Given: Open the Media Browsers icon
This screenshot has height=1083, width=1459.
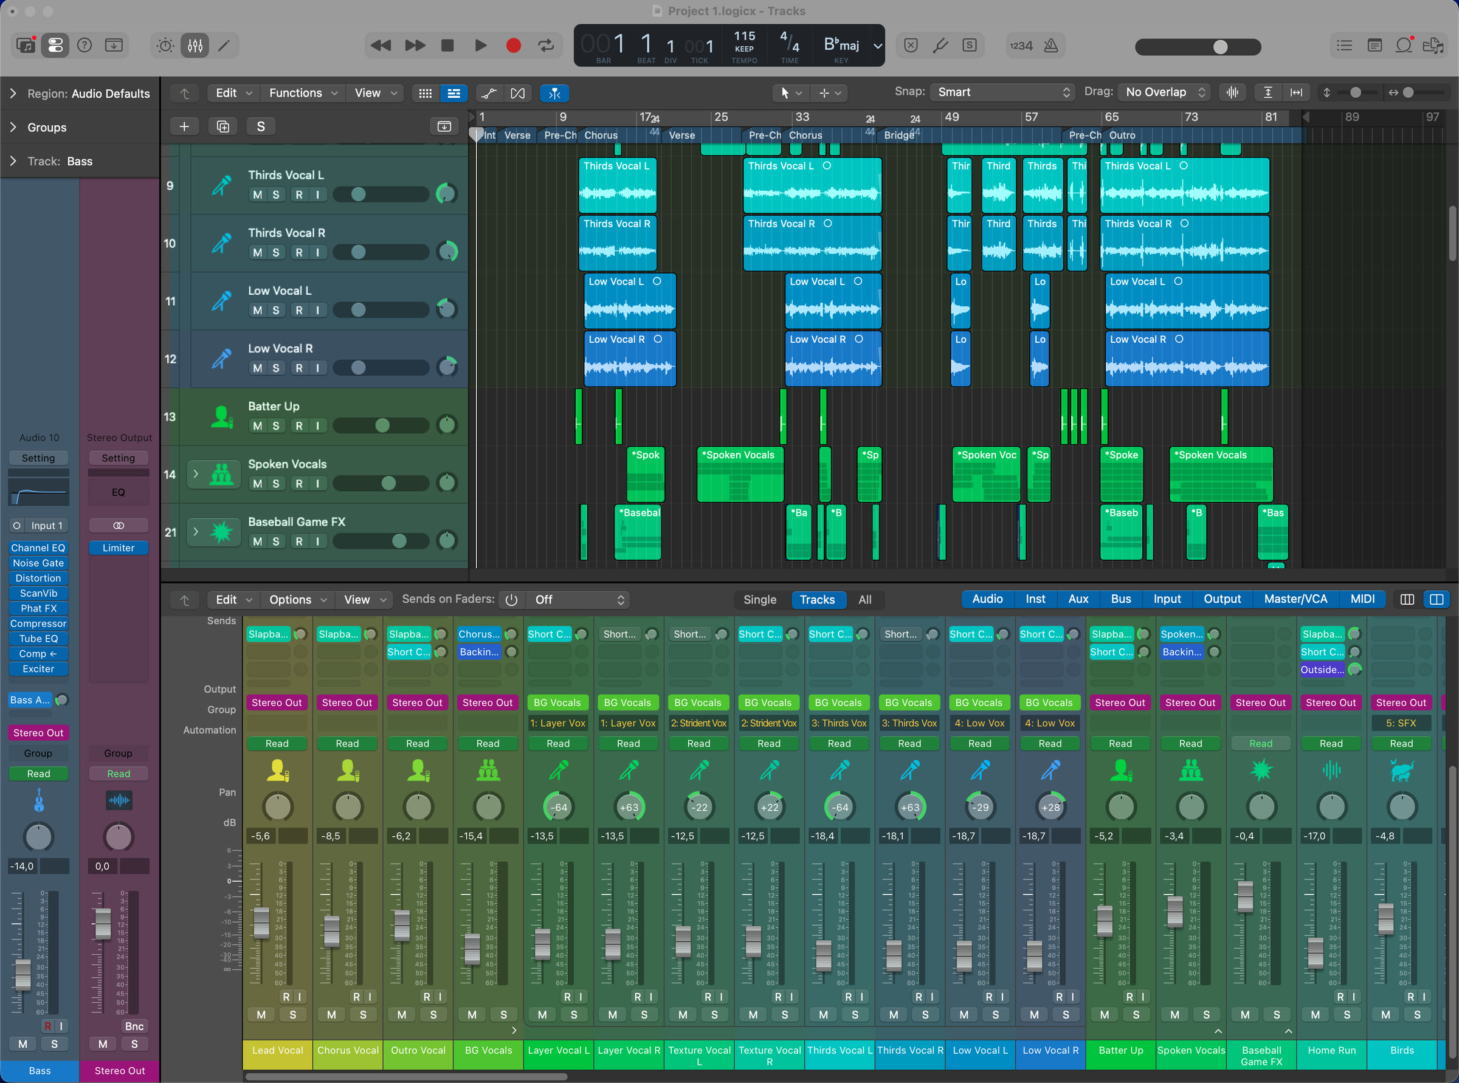Looking at the screenshot, I should pyautogui.click(x=1433, y=45).
